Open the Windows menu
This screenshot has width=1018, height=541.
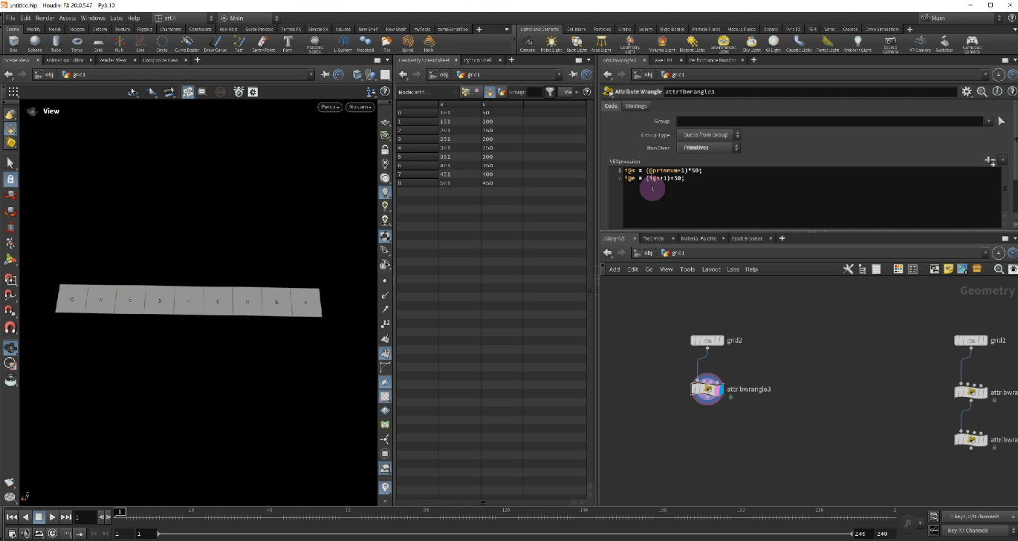(x=93, y=18)
